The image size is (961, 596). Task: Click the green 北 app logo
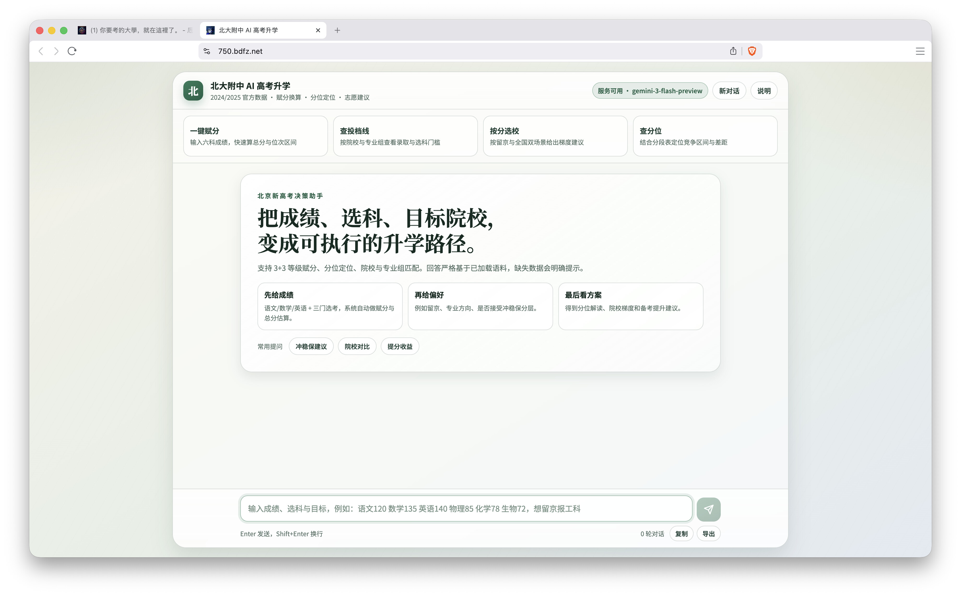click(x=193, y=91)
